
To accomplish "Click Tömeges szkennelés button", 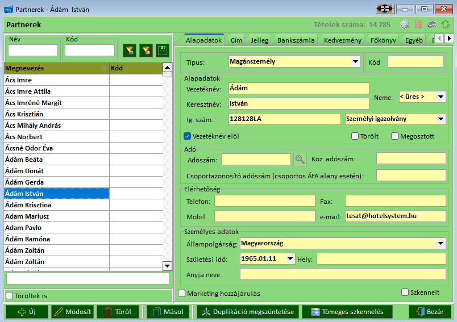I will [x=347, y=312].
